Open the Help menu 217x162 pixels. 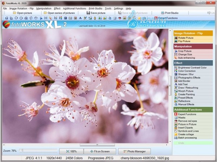(x=128, y=8)
